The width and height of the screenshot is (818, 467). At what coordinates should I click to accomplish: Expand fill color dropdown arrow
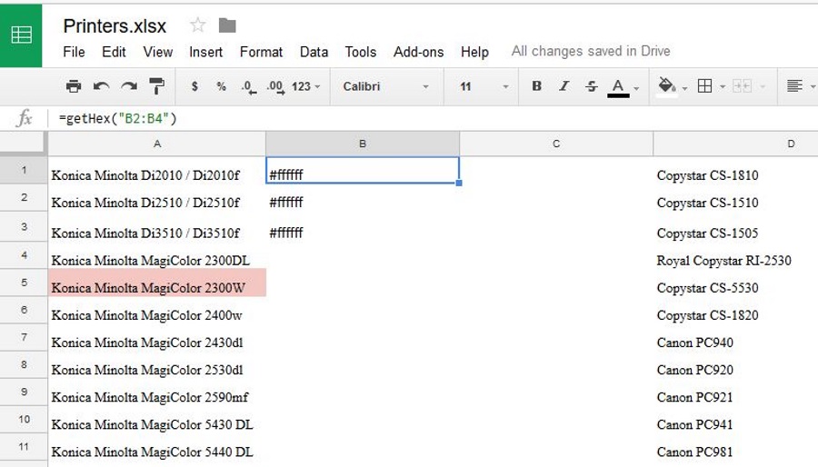click(x=684, y=88)
